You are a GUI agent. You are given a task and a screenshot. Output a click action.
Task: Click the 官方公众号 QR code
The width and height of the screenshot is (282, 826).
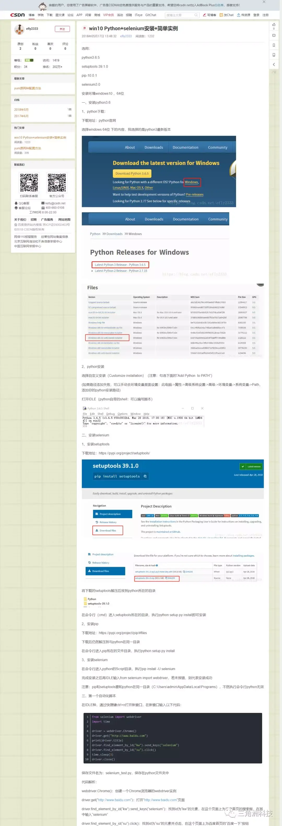[57, 182]
